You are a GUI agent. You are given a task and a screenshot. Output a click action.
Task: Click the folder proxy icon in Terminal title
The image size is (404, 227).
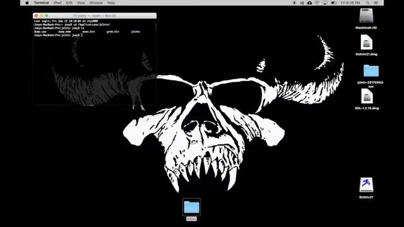coord(75,16)
